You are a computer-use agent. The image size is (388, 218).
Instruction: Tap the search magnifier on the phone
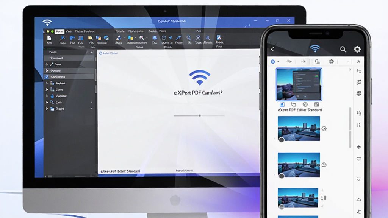tap(343, 49)
